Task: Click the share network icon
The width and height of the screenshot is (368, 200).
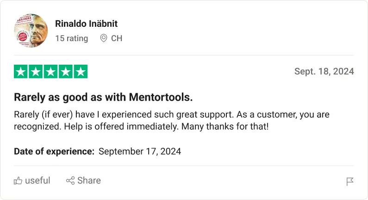Action: (x=70, y=181)
